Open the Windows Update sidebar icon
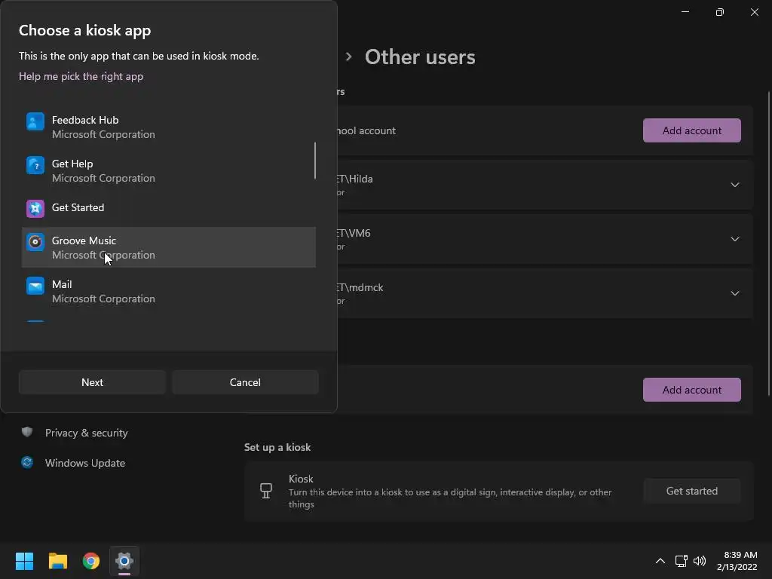The image size is (772, 579). (27, 462)
